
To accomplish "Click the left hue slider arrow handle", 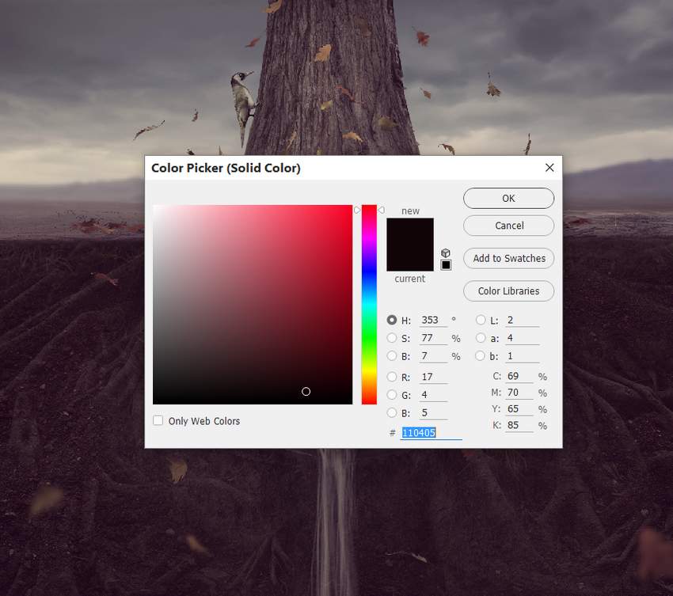I will [x=357, y=210].
